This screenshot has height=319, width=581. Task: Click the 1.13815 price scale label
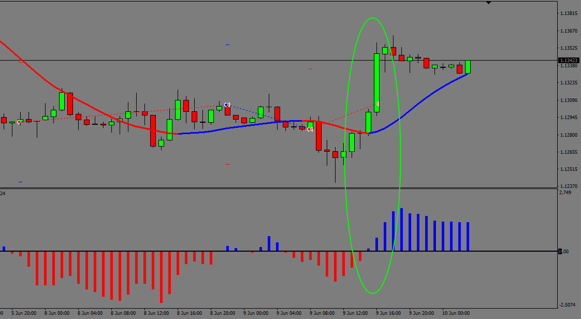(568, 13)
